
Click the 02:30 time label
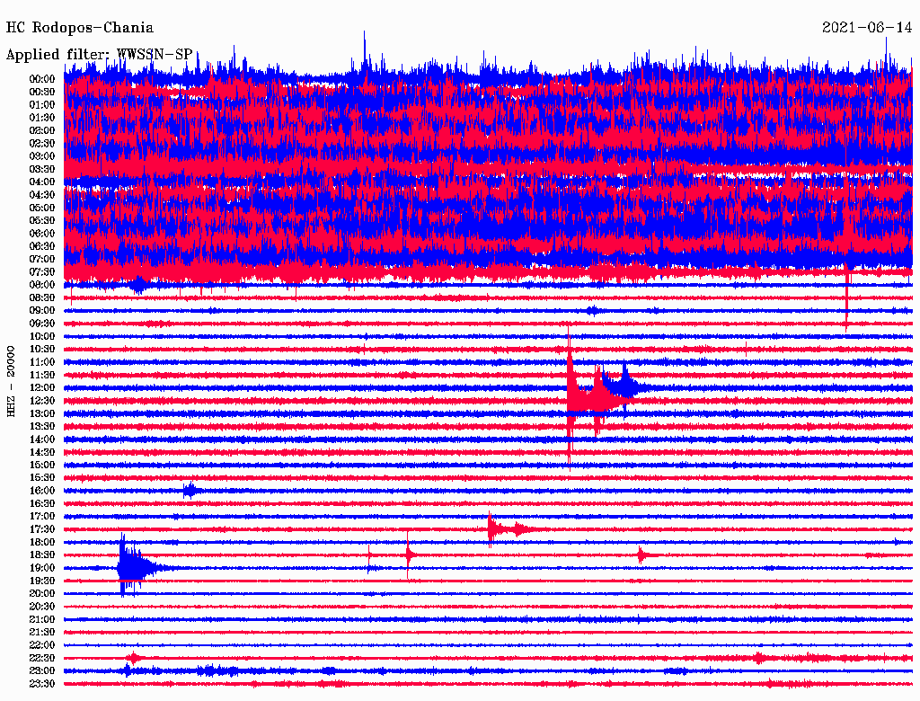tap(42, 144)
